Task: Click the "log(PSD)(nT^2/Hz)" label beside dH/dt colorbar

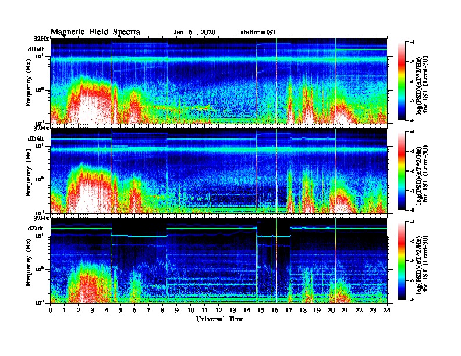Action: pos(419,86)
